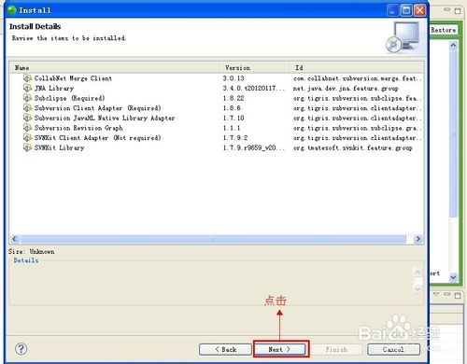Click the horizontal scrollbar thumb in the items list
467x364 pixels.
(213, 239)
